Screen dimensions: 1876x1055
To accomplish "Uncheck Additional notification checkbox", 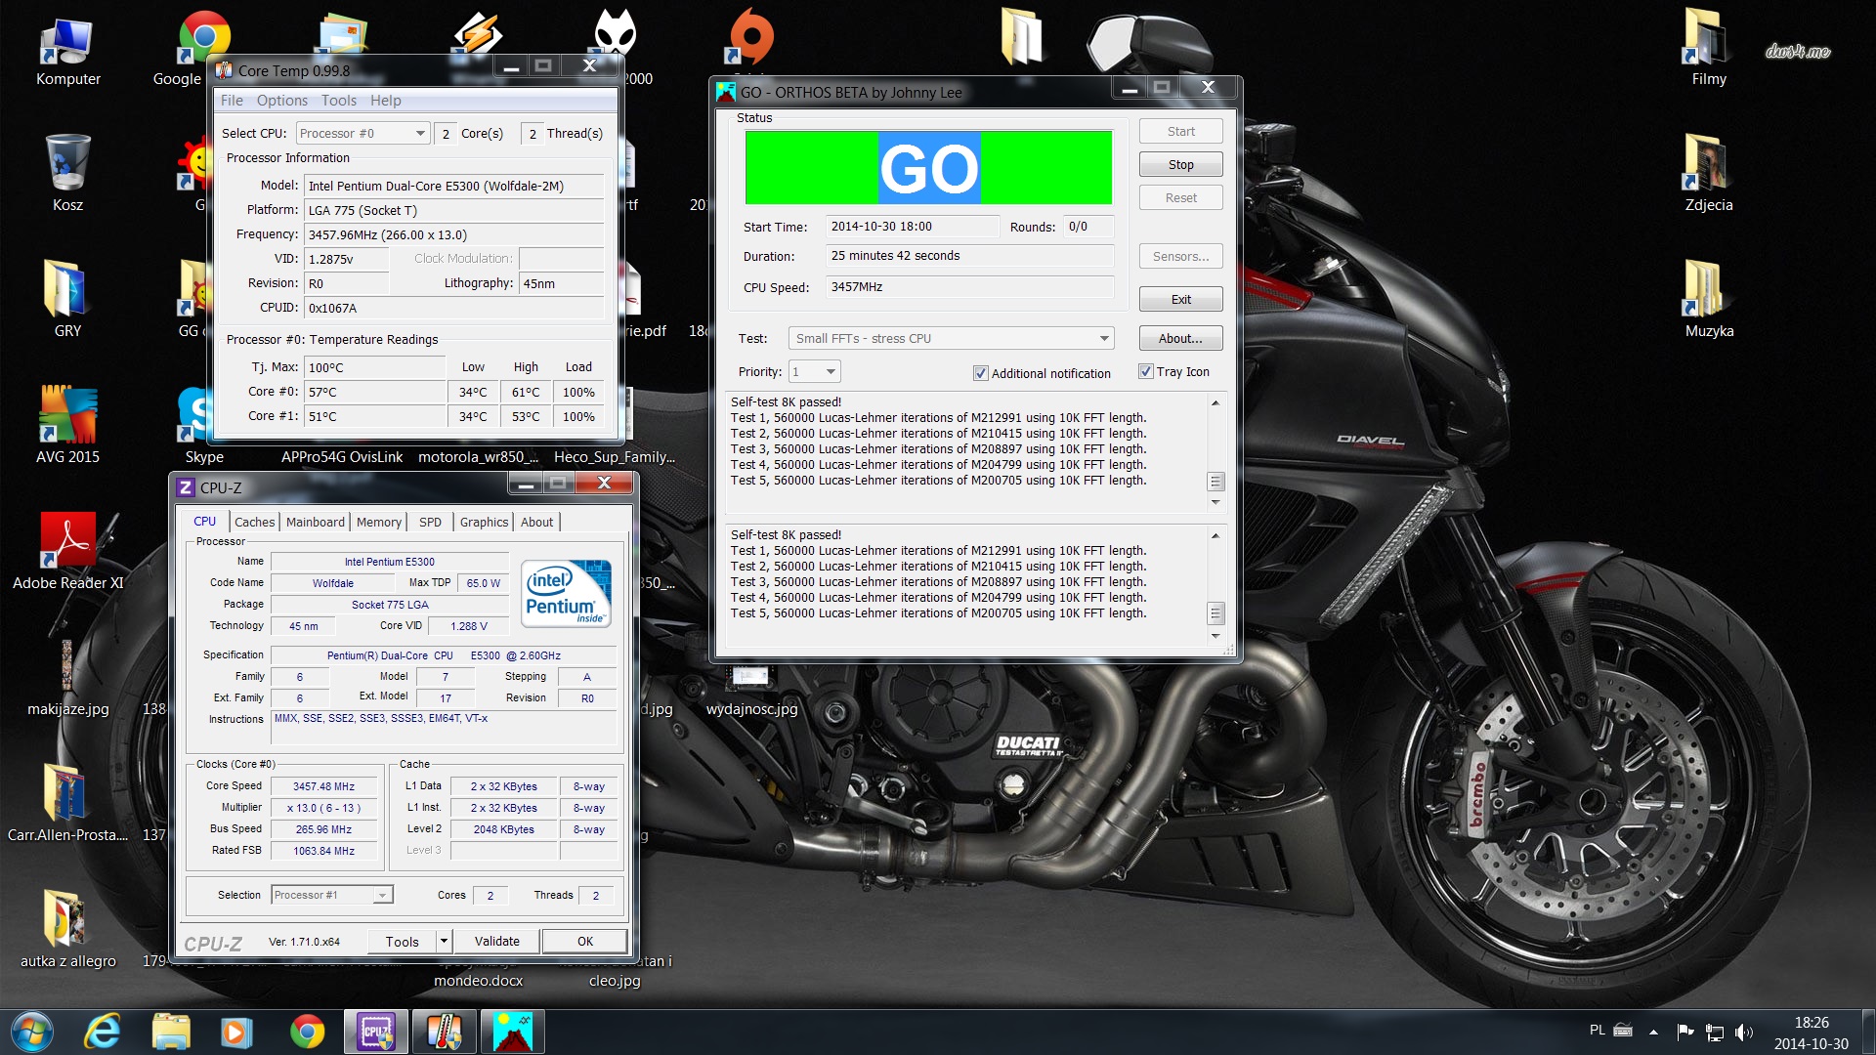I will point(980,373).
